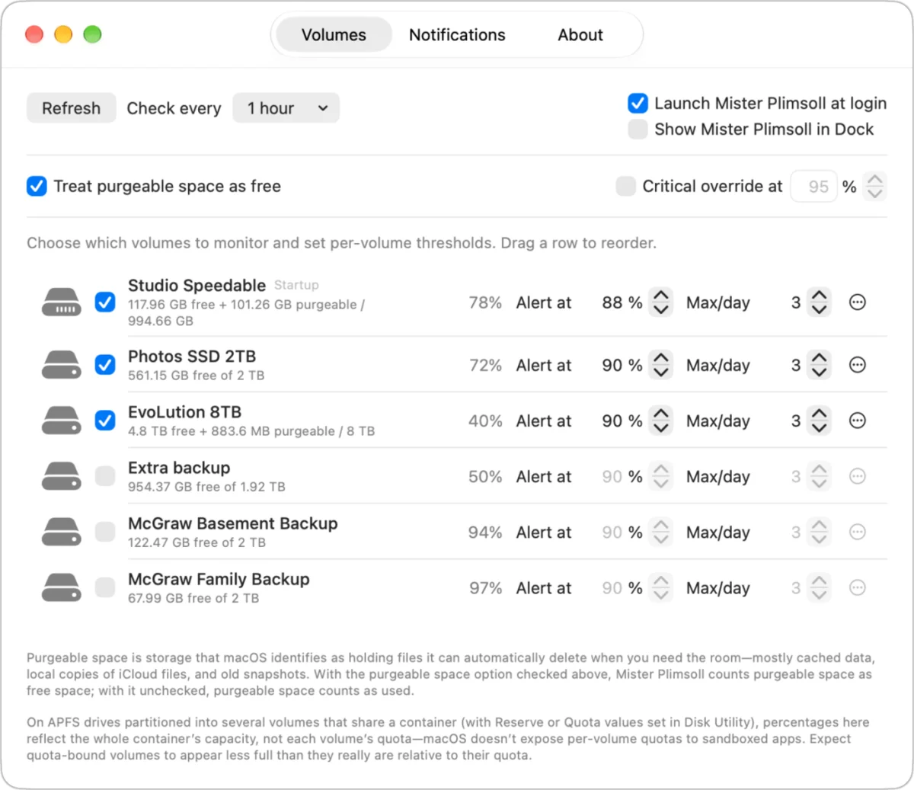The image size is (914, 790).
Task: Open more options for Photos SSD 2TB
Action: 858,365
